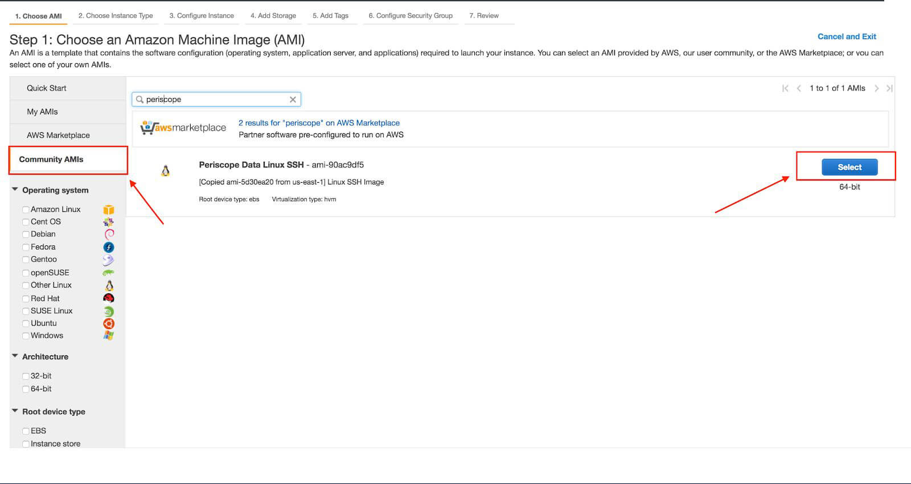Click the Other Linux penguin icon in filters
Image resolution: width=911 pixels, height=484 pixels.
click(109, 285)
